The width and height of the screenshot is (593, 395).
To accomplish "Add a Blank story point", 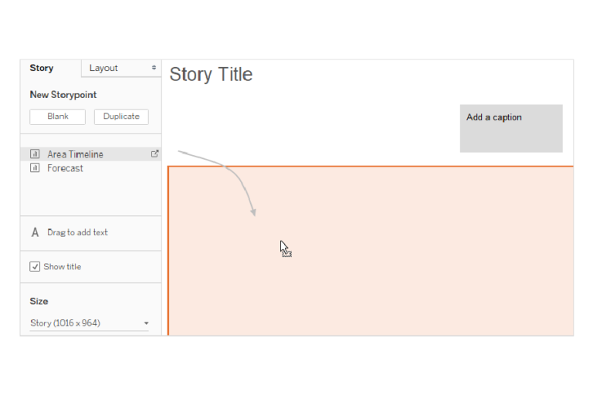I will [57, 116].
